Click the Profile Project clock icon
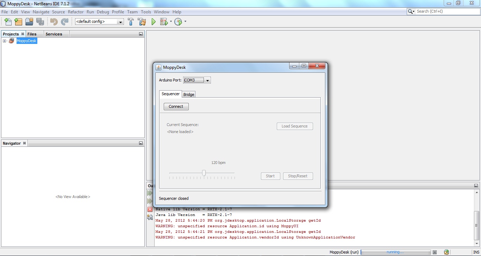Screen dimensions: 481x256 [x=178, y=22]
